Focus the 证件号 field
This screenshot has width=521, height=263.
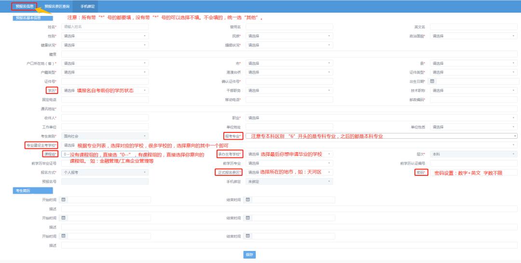coord(105,81)
